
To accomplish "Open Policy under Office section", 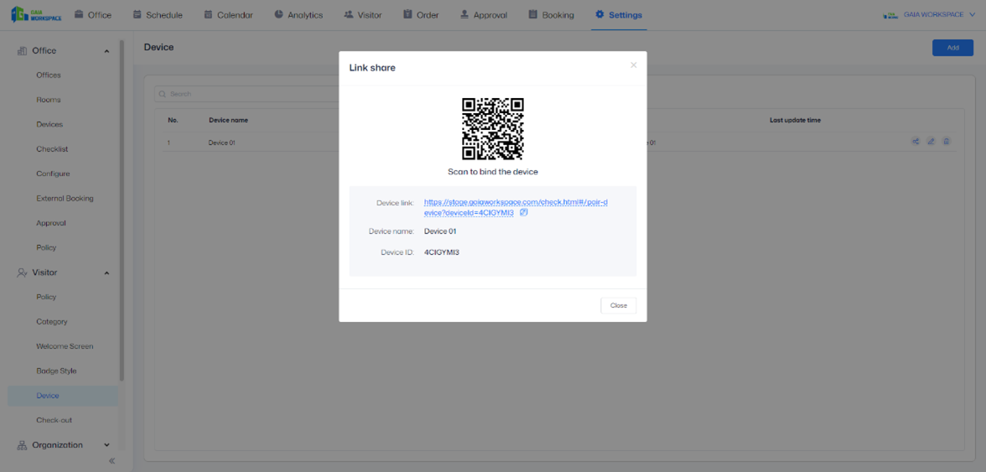I will (46, 247).
